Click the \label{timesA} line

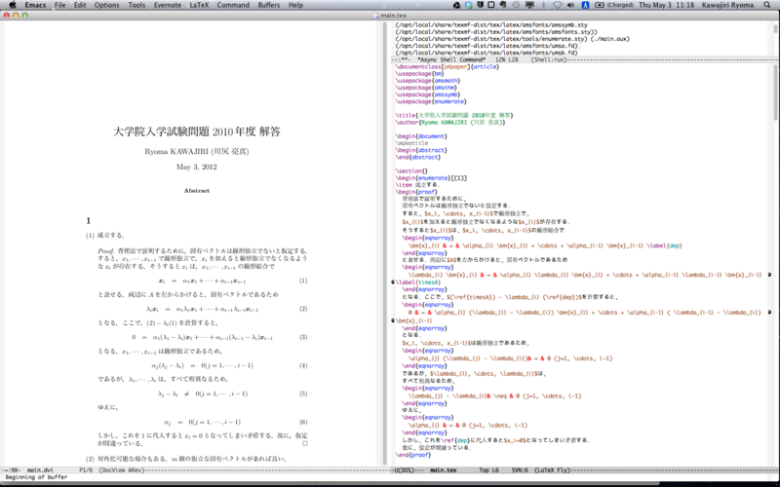(418, 282)
